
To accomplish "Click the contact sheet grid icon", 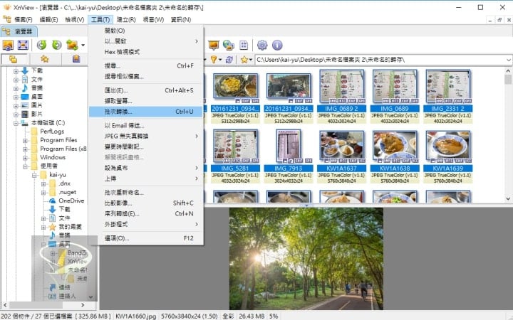I will [244, 45].
